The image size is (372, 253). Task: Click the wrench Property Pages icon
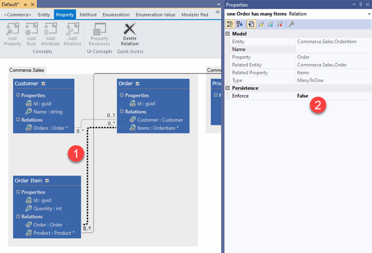(x=291, y=24)
